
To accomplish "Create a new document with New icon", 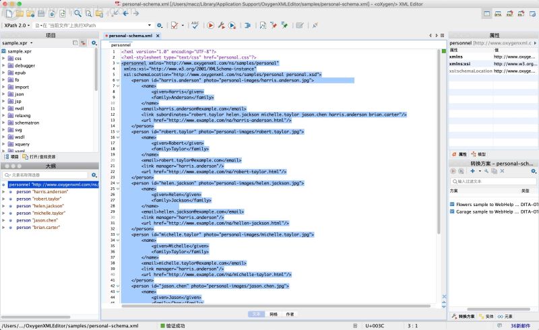I will pos(9,13).
